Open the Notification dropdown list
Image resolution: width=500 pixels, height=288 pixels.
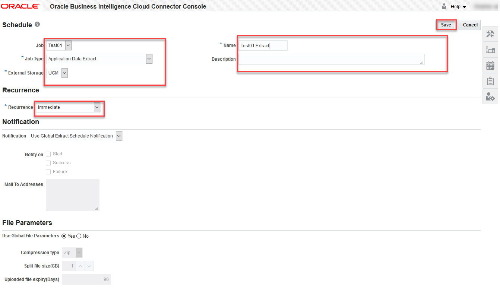tap(119, 136)
